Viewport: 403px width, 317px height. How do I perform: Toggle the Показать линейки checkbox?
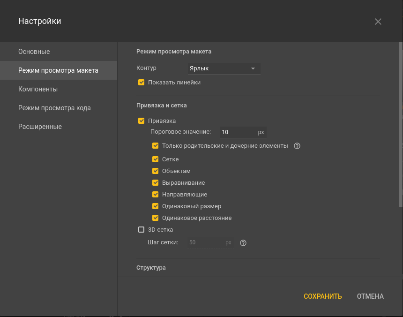coord(142,83)
